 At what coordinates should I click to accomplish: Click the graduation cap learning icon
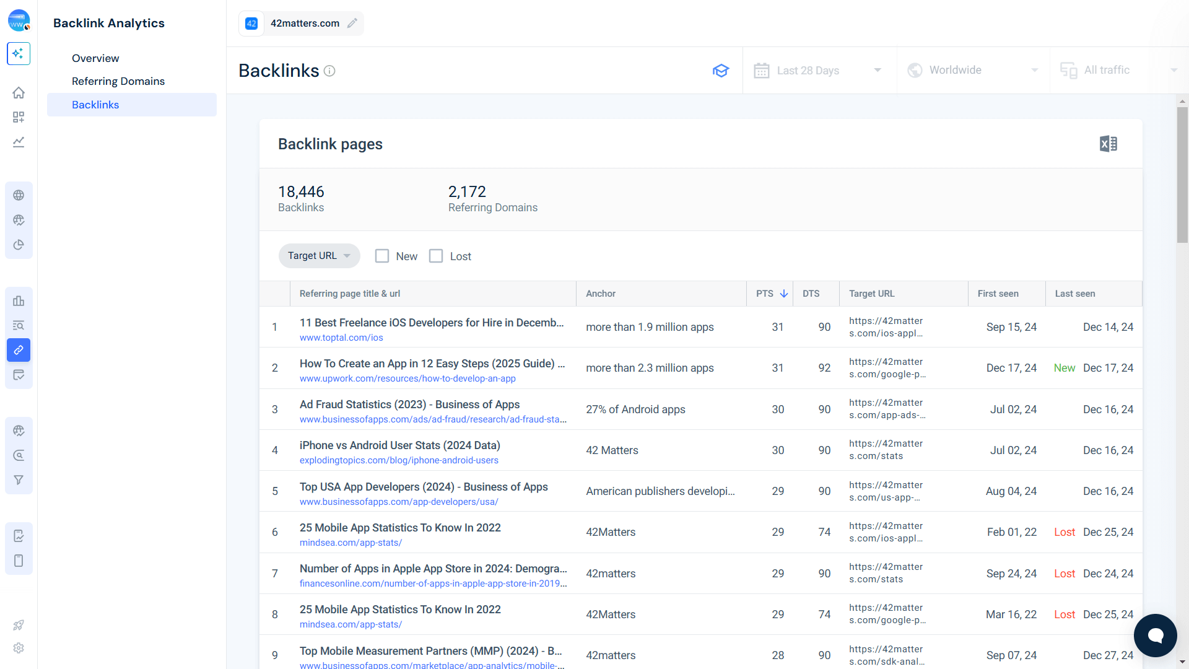click(x=720, y=71)
